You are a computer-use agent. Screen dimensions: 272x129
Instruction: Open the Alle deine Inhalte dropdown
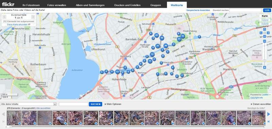tap(28, 104)
